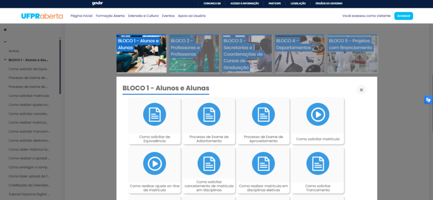
Task: Open the Eventos menu item
Action: 168,16
